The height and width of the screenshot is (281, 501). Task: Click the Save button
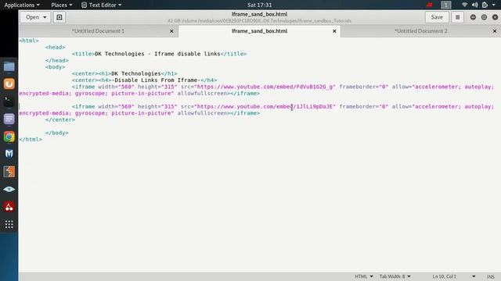[x=437, y=17]
